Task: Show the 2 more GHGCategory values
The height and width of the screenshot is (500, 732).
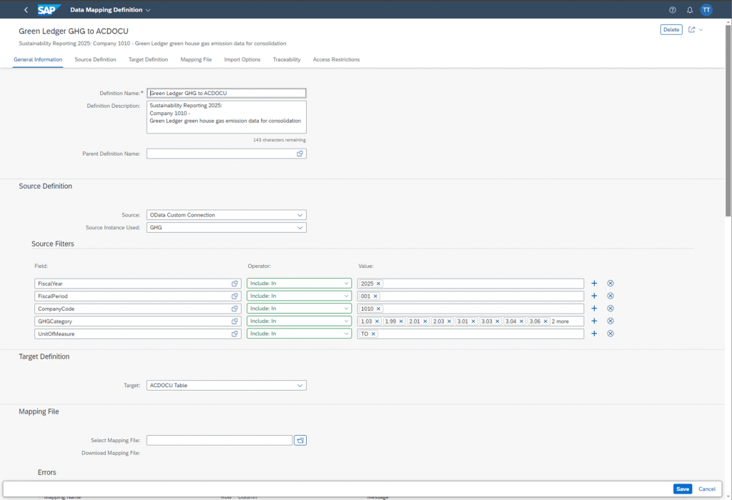Action: pos(560,321)
